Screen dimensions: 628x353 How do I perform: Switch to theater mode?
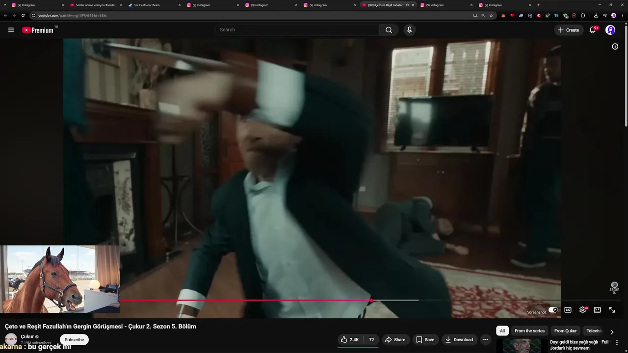tap(597, 310)
